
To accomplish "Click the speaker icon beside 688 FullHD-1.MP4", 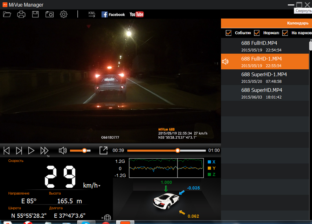I will [x=225, y=62].
